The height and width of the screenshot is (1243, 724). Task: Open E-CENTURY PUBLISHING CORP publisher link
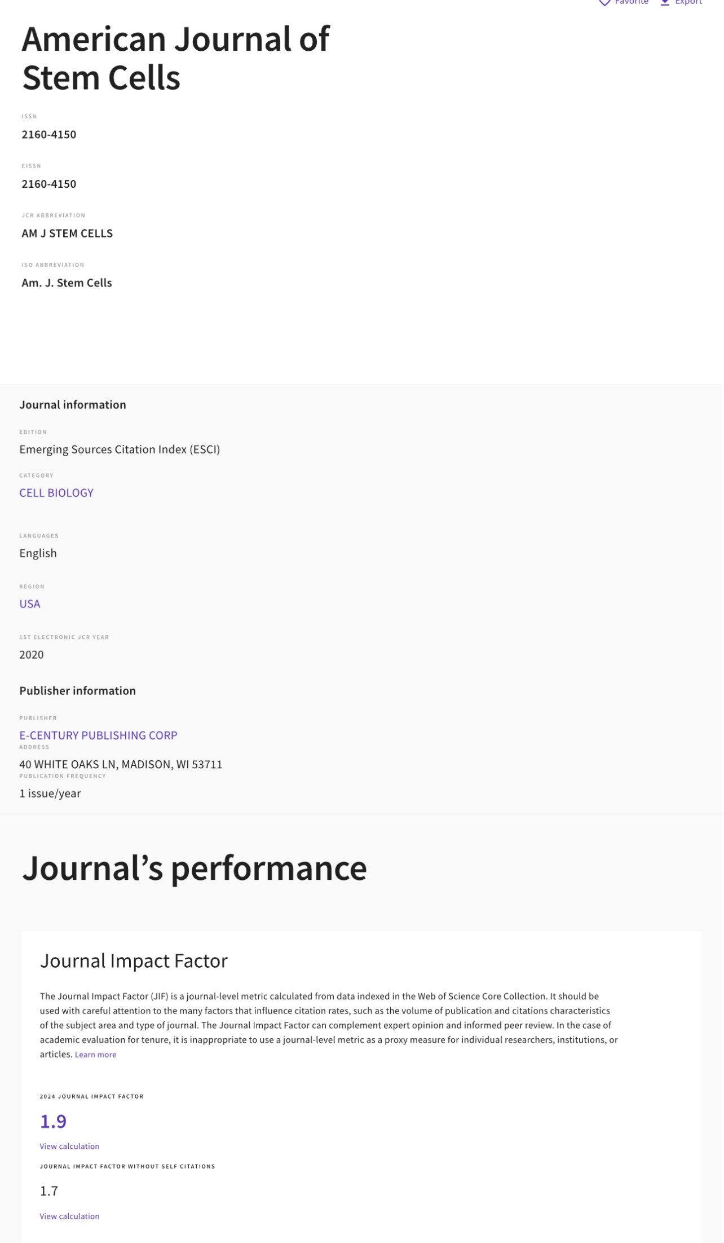click(98, 735)
